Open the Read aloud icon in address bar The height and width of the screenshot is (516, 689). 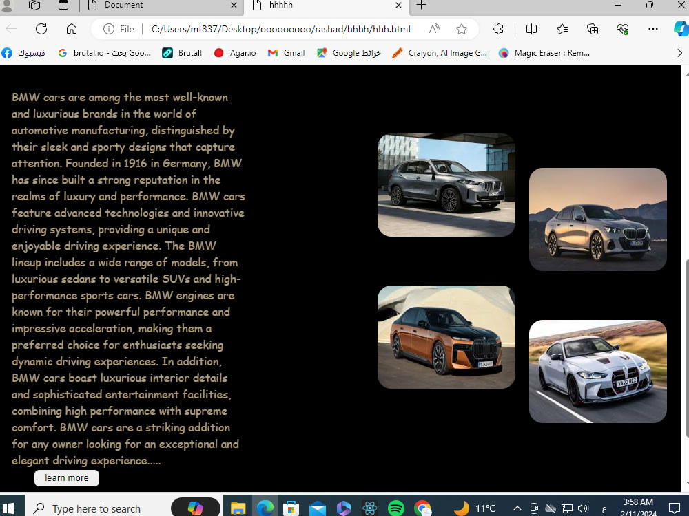(434, 29)
